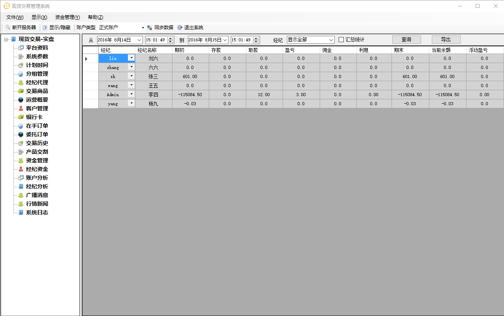Click the 盈亏 column header
The width and height of the screenshot is (504, 316).
[301, 50]
